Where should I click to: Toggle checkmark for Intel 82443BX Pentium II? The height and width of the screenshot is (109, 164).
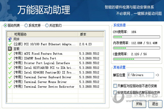point(10,72)
